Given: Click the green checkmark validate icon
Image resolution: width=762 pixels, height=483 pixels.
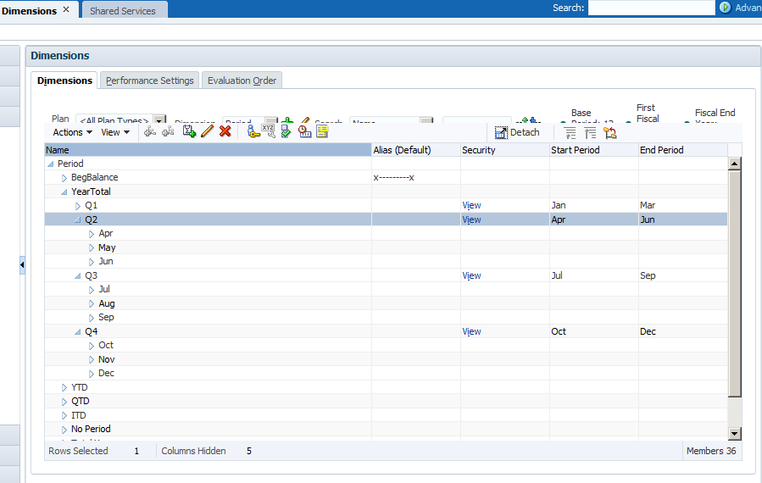Looking at the screenshot, I should [286, 131].
